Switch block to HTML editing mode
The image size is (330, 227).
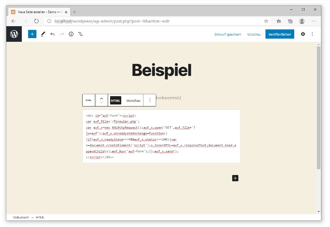coord(115,101)
